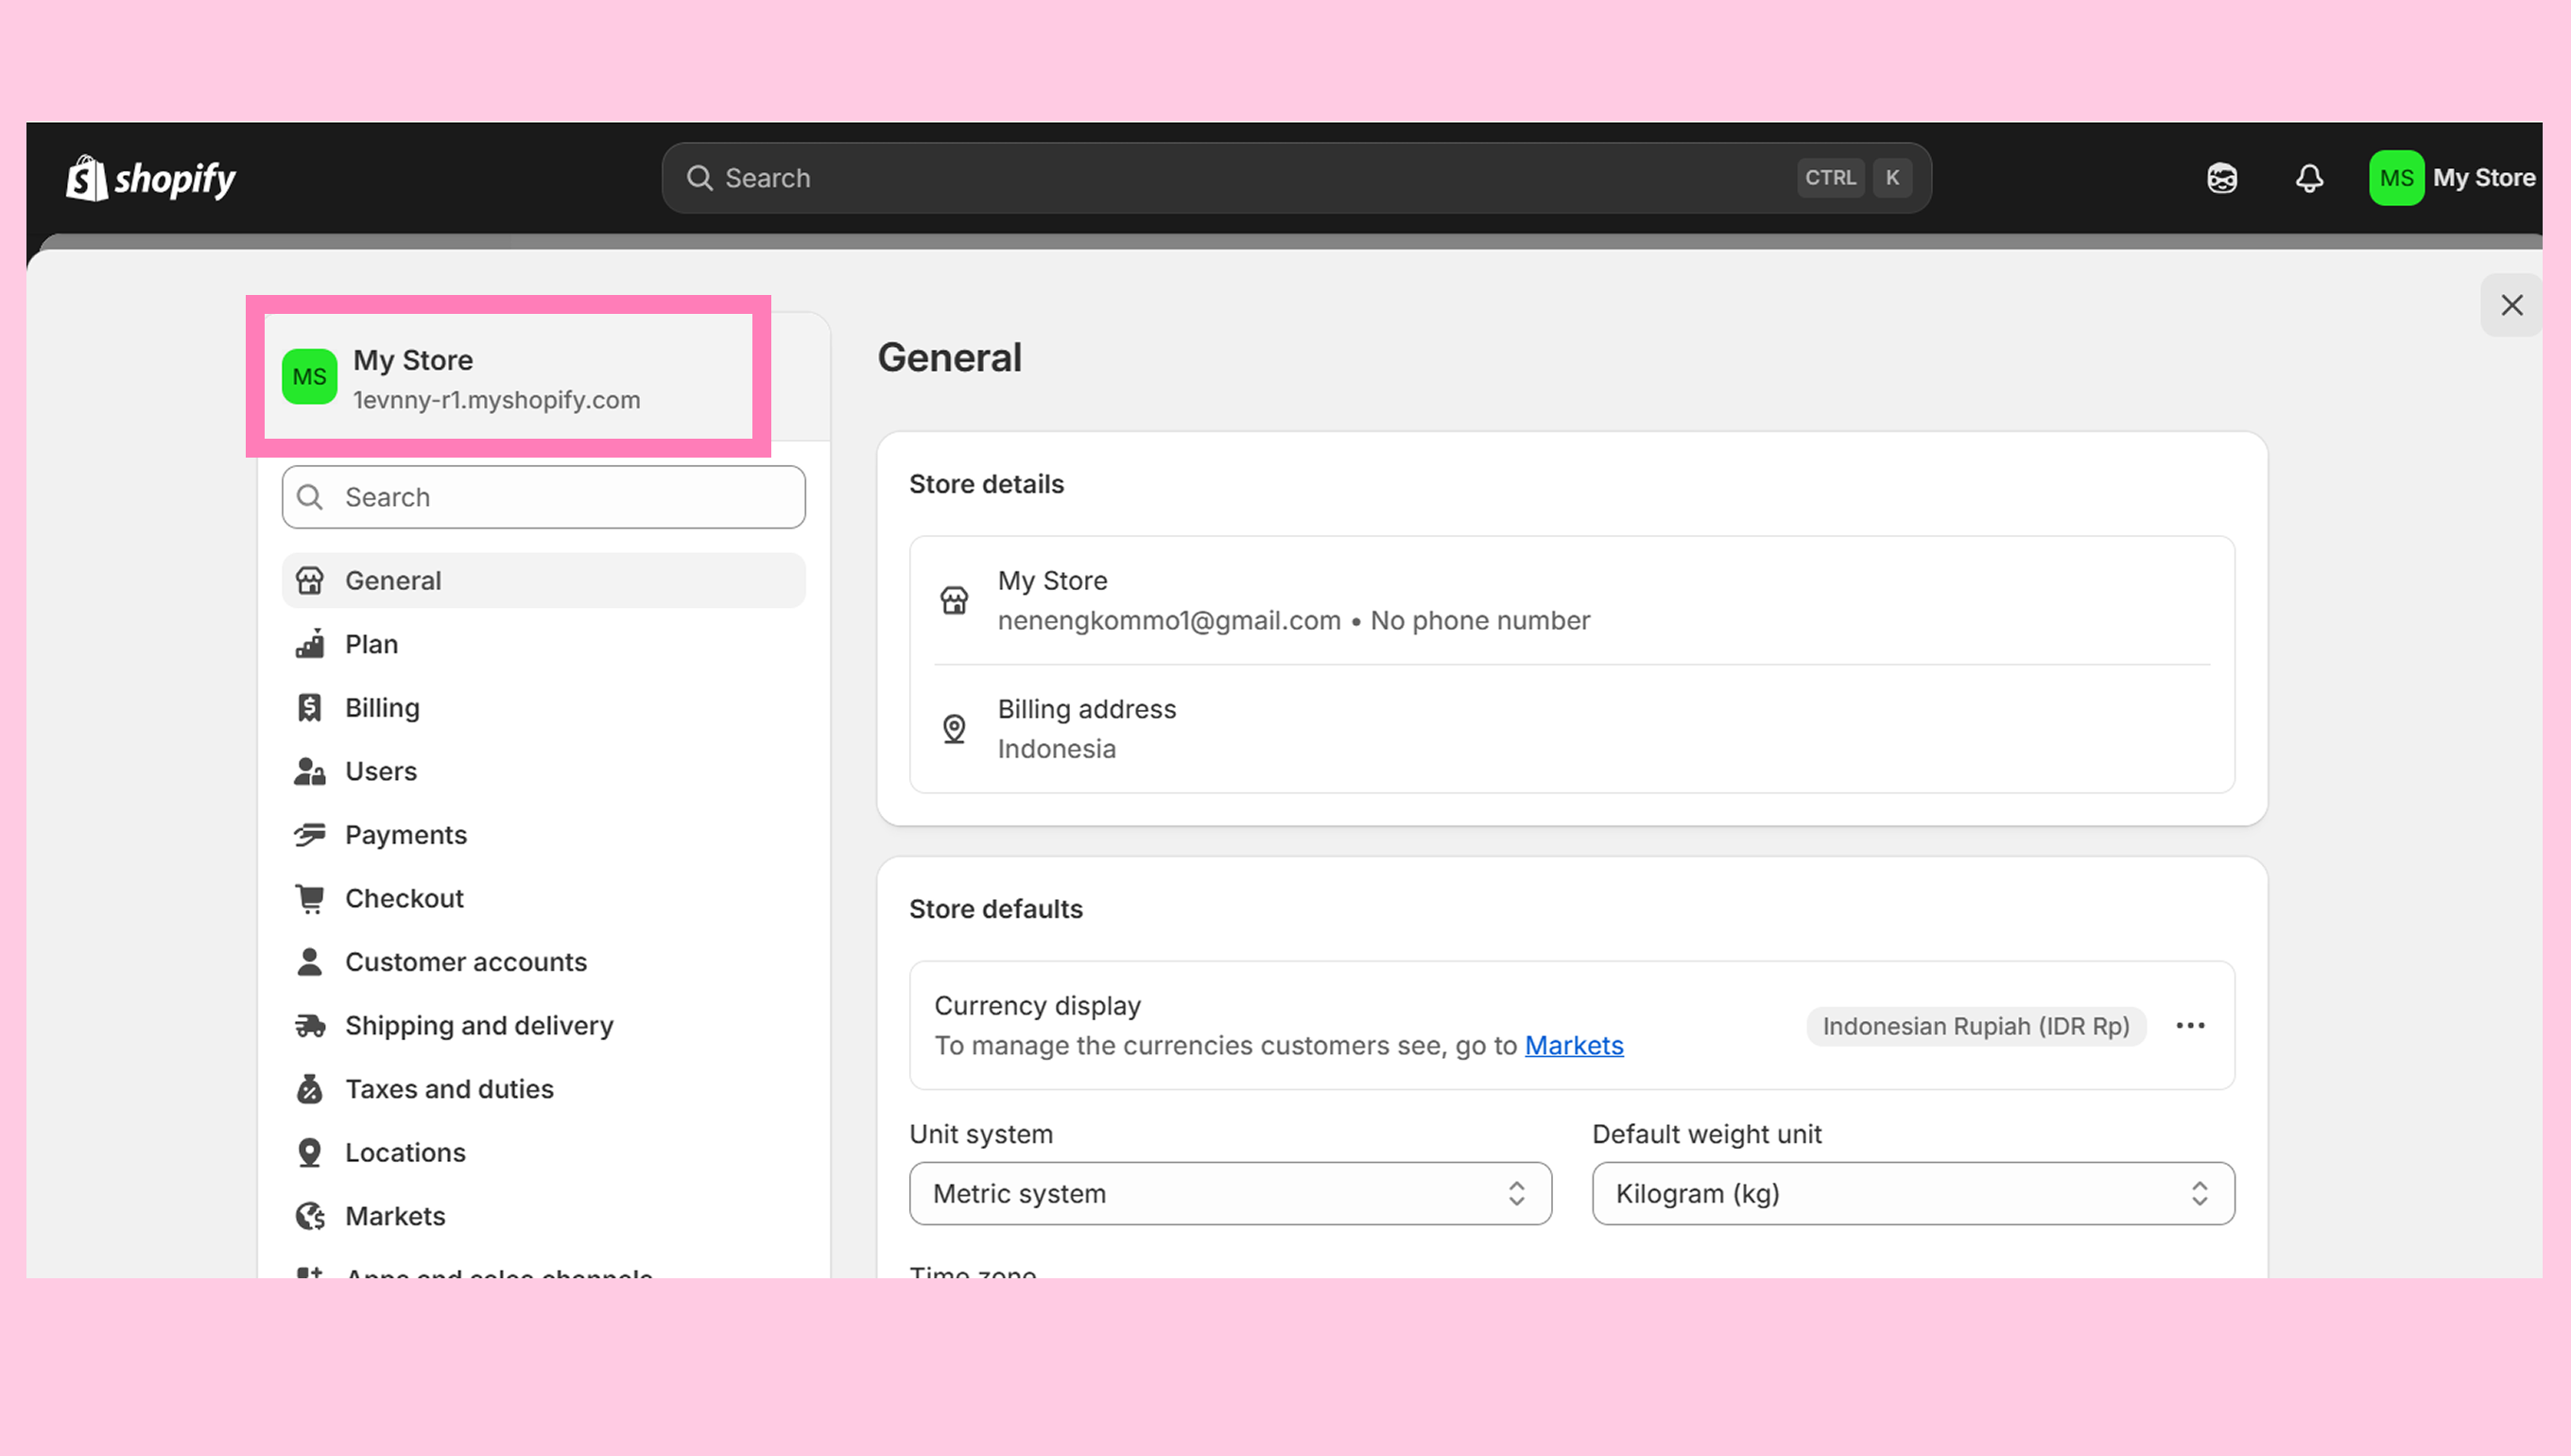The width and height of the screenshot is (2571, 1456).
Task: Open the Currency display three-dot menu
Action: coord(2189,1026)
